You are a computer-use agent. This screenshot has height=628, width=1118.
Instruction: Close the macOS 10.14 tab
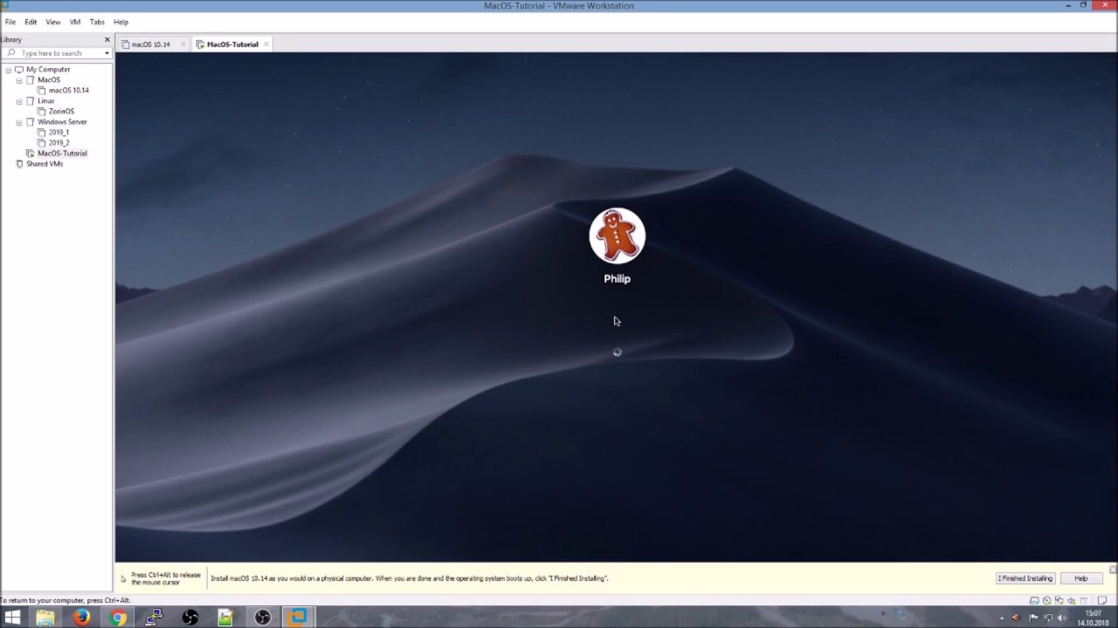click(x=183, y=44)
